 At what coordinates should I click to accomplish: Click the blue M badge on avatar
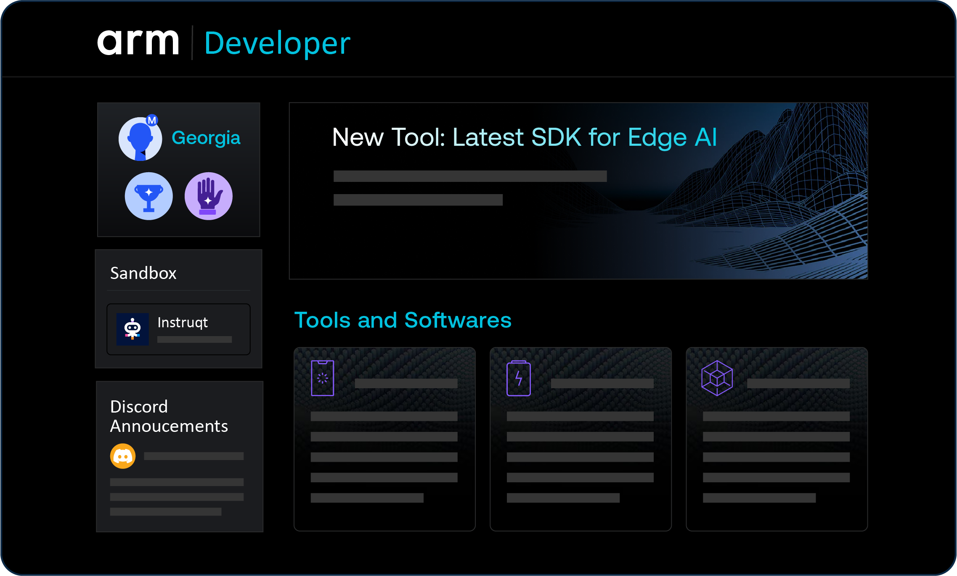(152, 120)
